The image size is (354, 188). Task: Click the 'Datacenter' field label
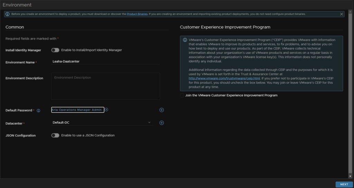click(14, 124)
